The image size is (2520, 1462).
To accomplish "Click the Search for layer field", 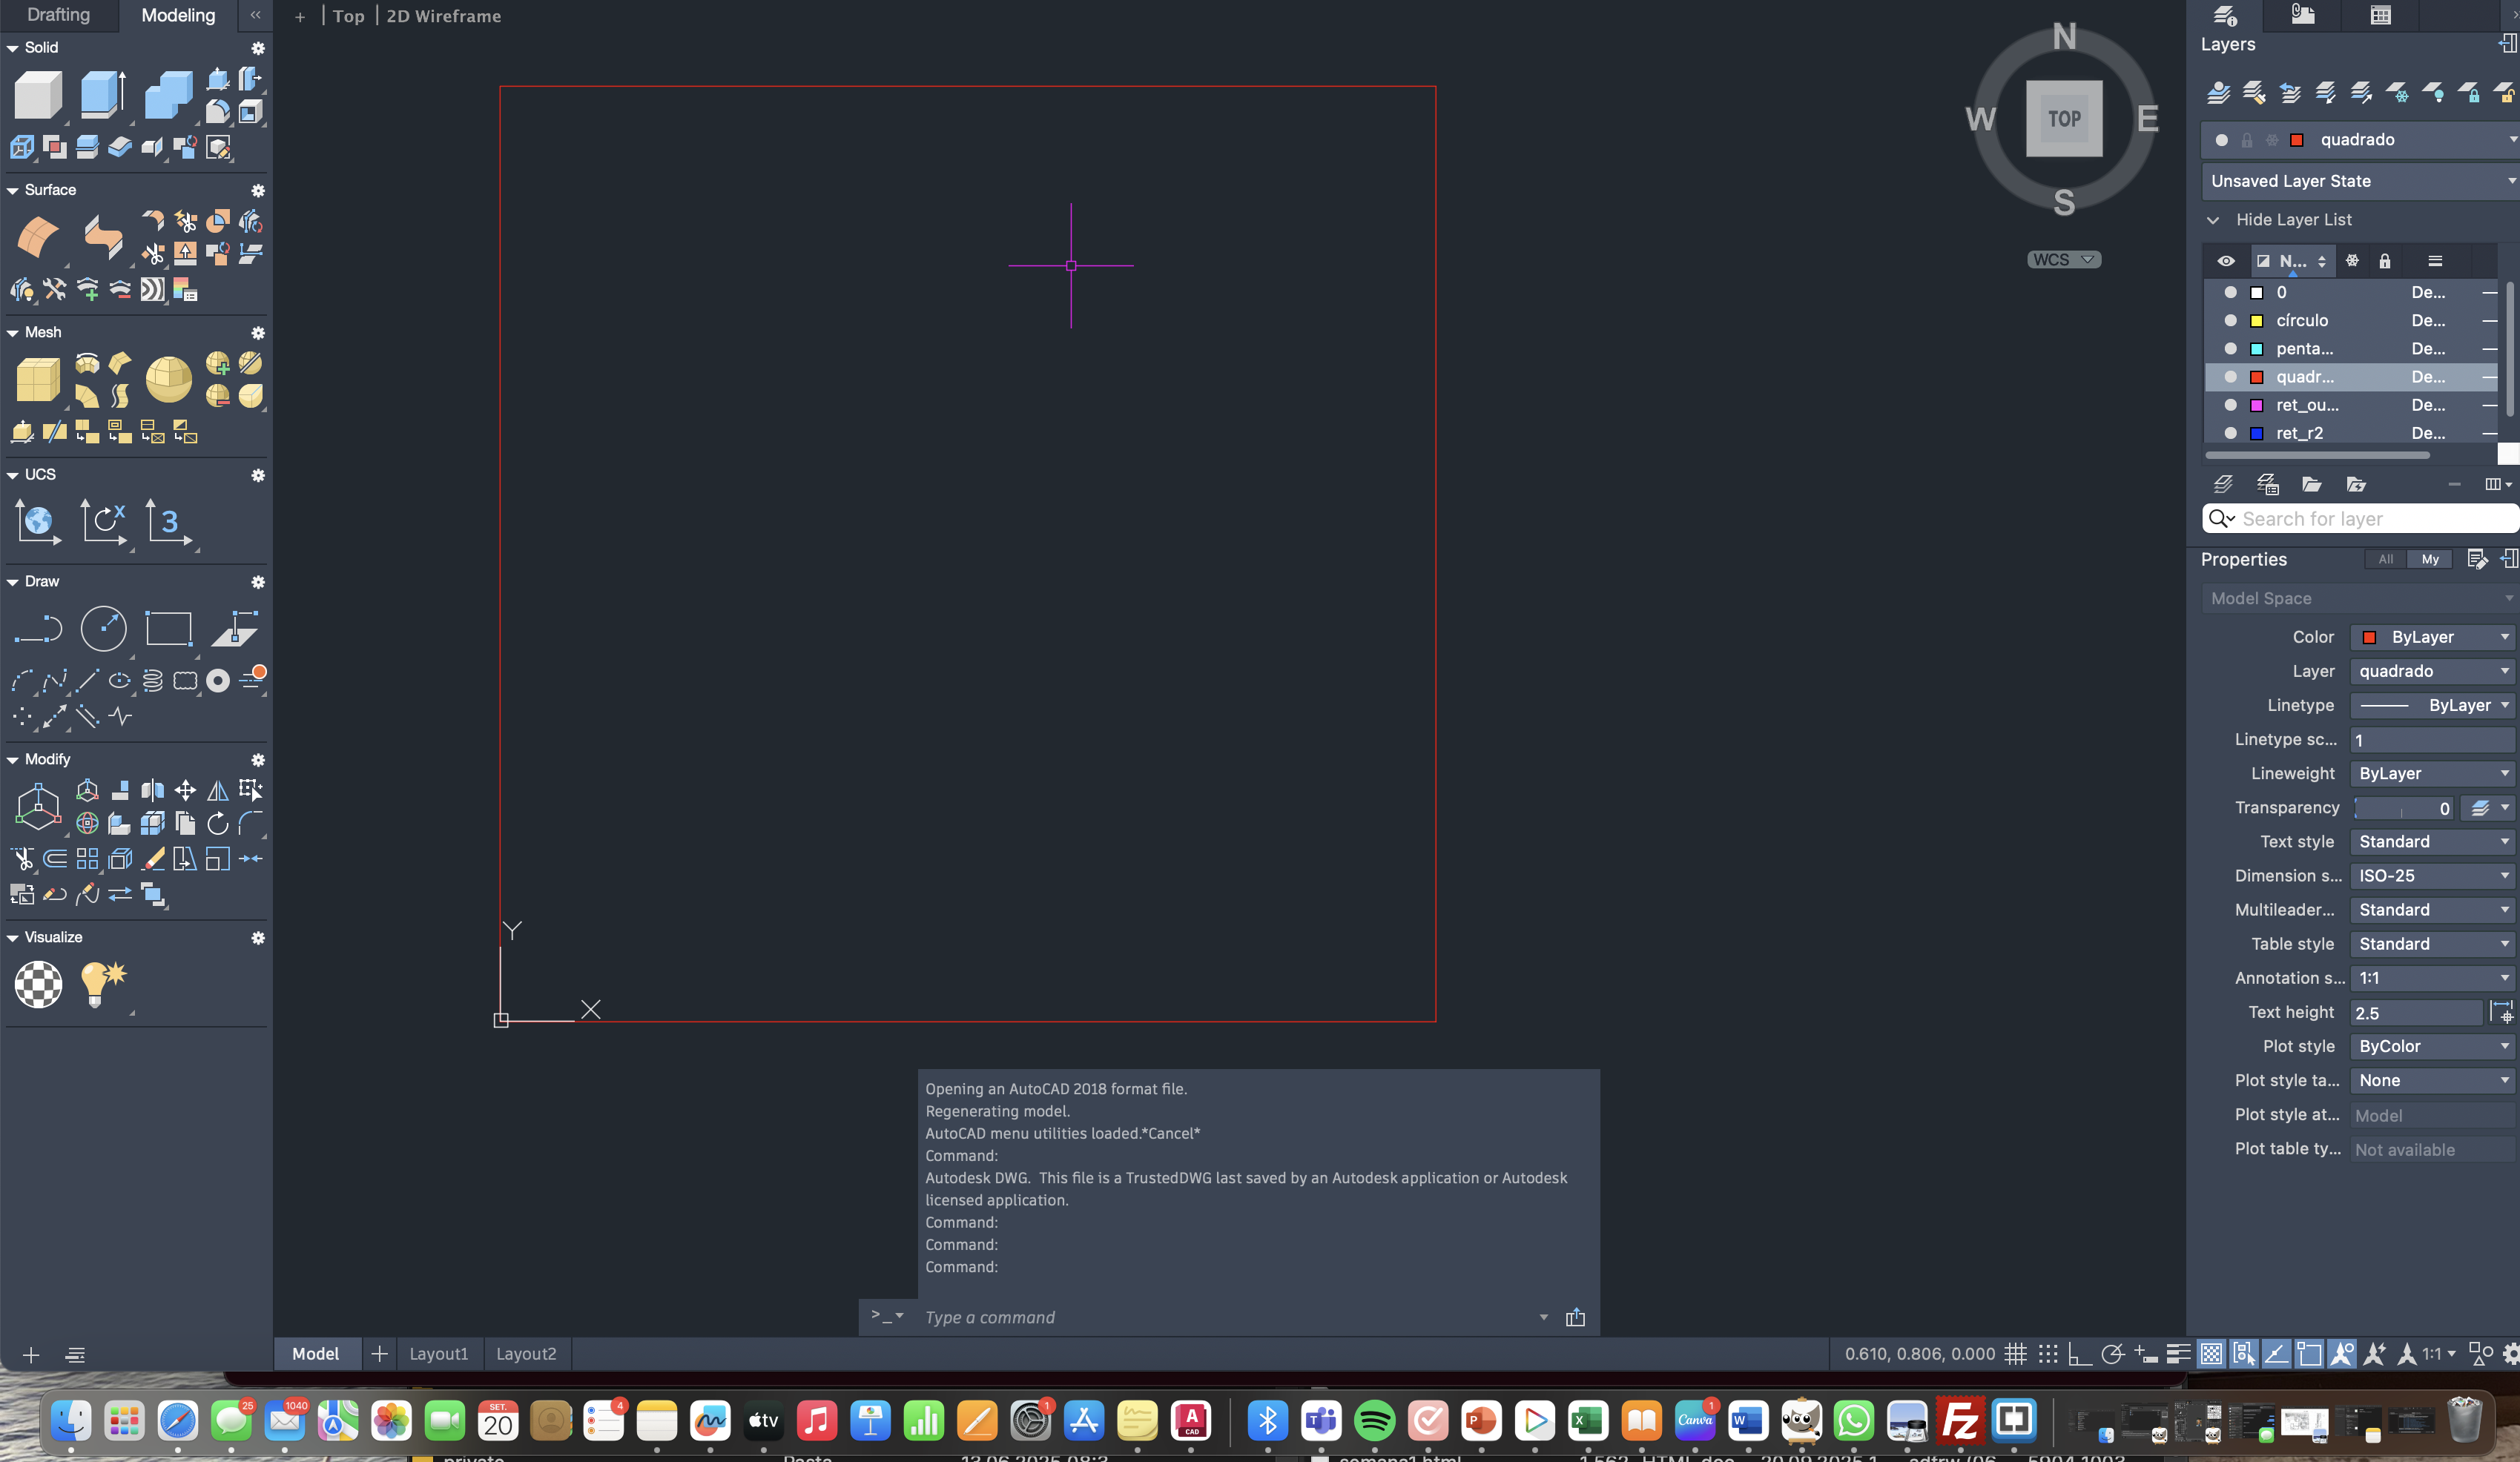I will [2370, 519].
